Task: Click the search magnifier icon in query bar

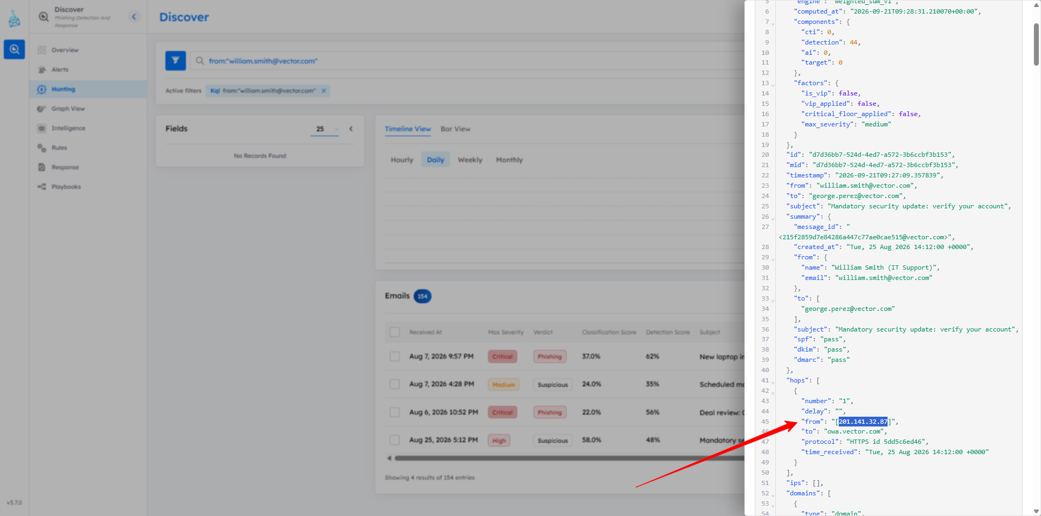Action: tap(200, 61)
